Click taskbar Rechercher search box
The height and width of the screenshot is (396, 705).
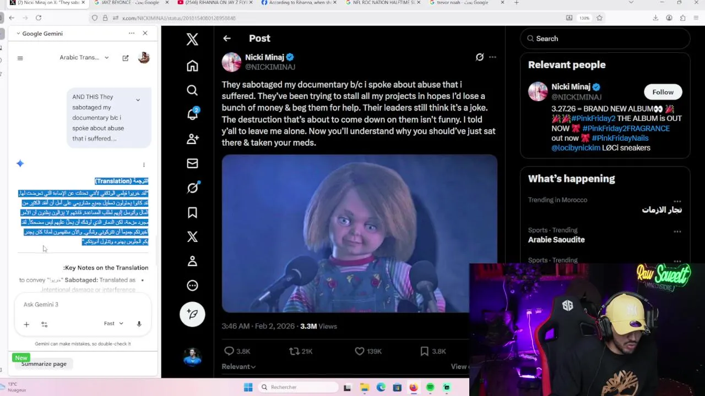[x=298, y=387]
